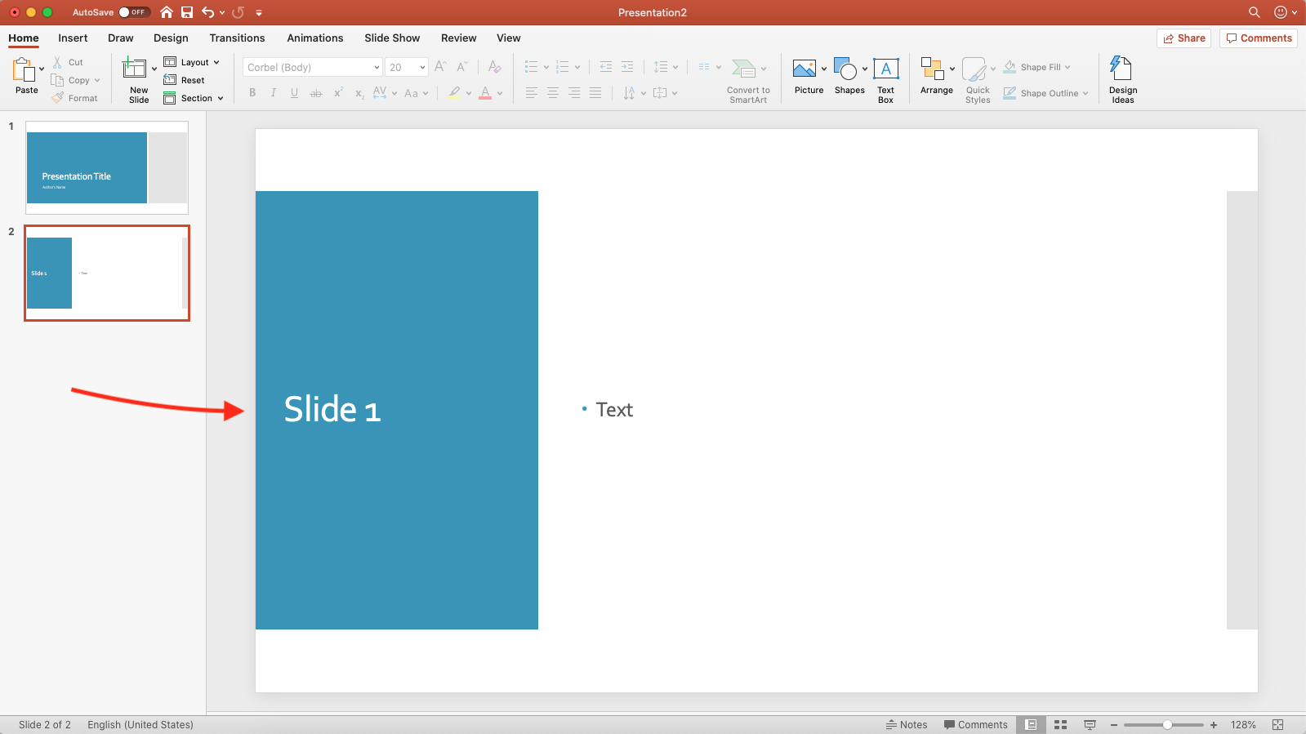The width and height of the screenshot is (1306, 734).
Task: Align text to the right
Action: 574,93
